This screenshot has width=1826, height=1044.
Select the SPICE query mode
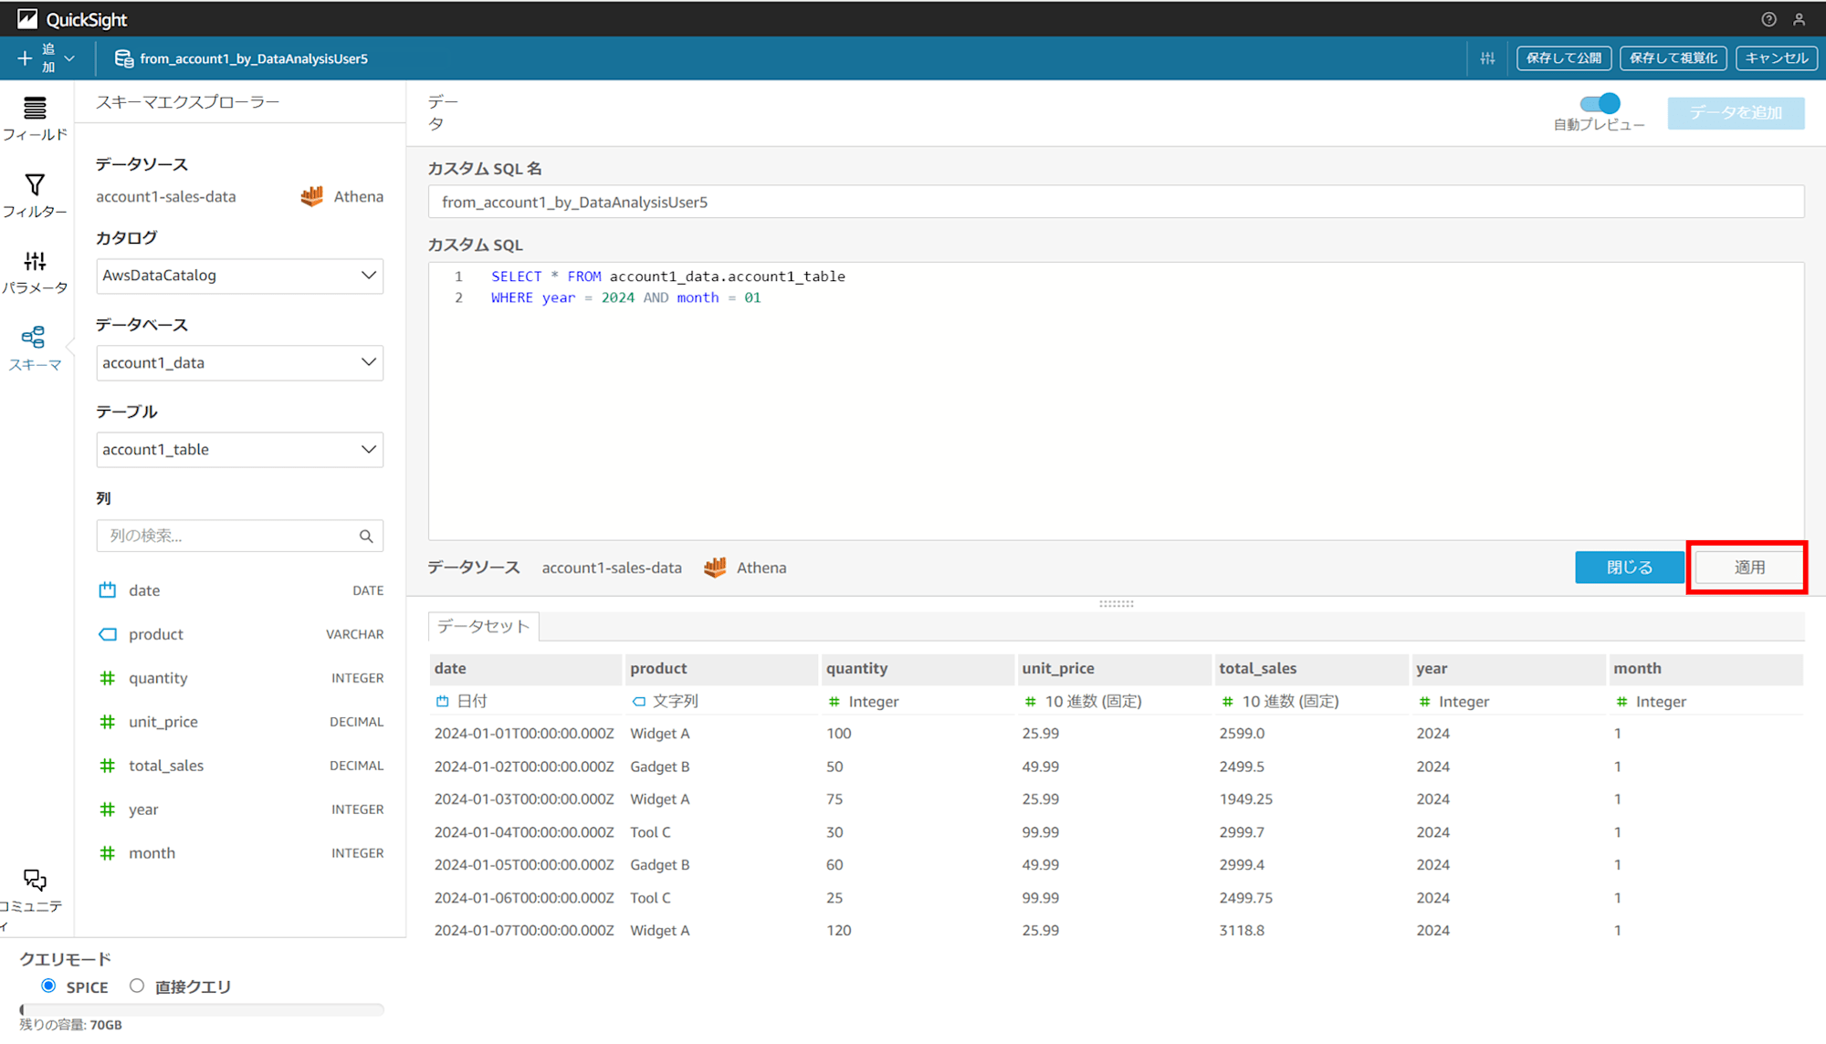click(48, 987)
